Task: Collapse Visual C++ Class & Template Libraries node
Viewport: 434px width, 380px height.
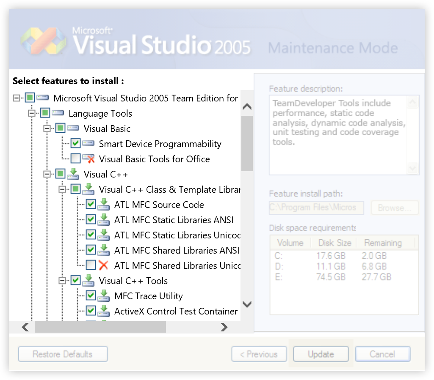Action: point(62,189)
